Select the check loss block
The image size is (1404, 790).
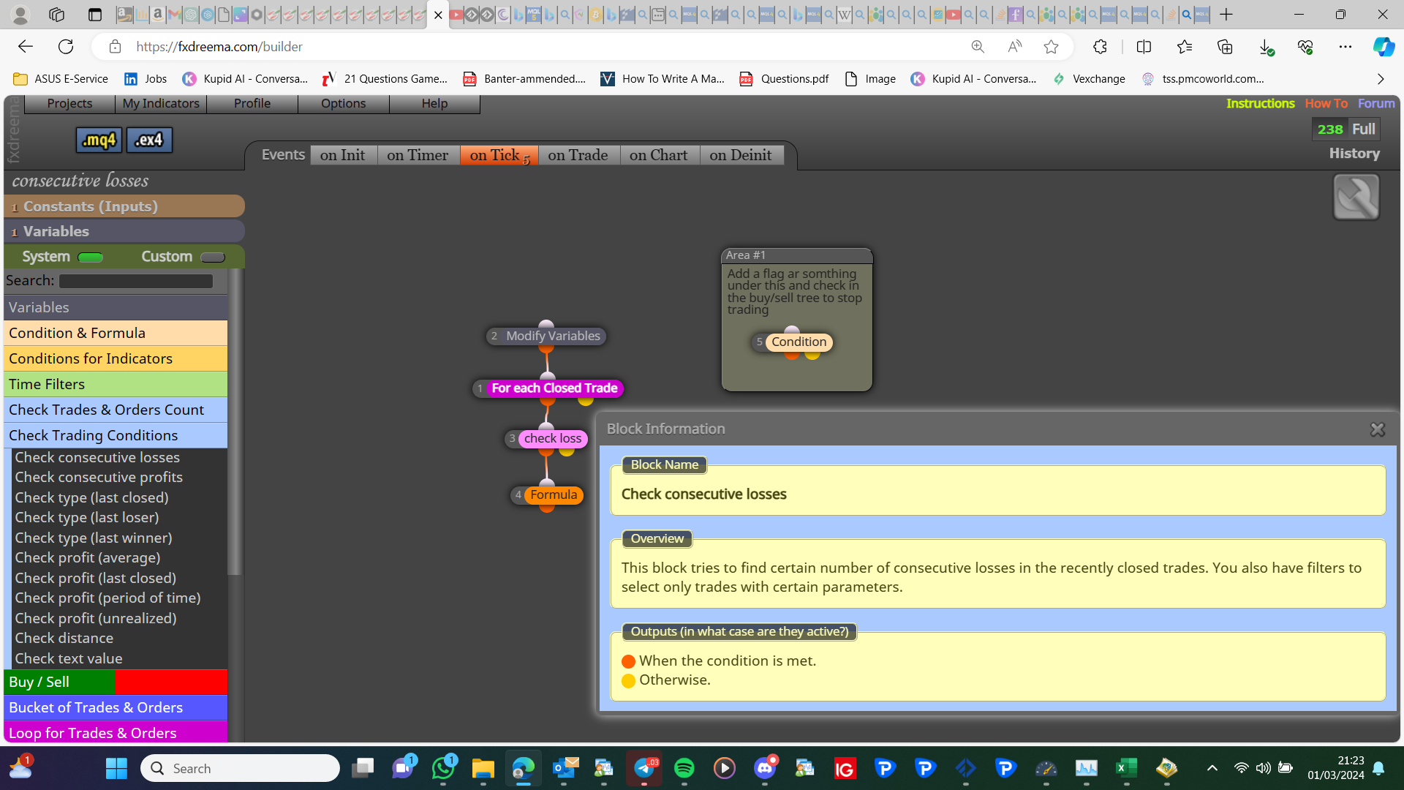click(x=552, y=439)
